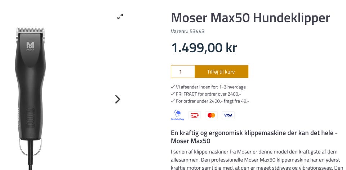The height and width of the screenshot is (170, 346).
Task: Select the Varenr. 53443 item number
Action: (187, 31)
